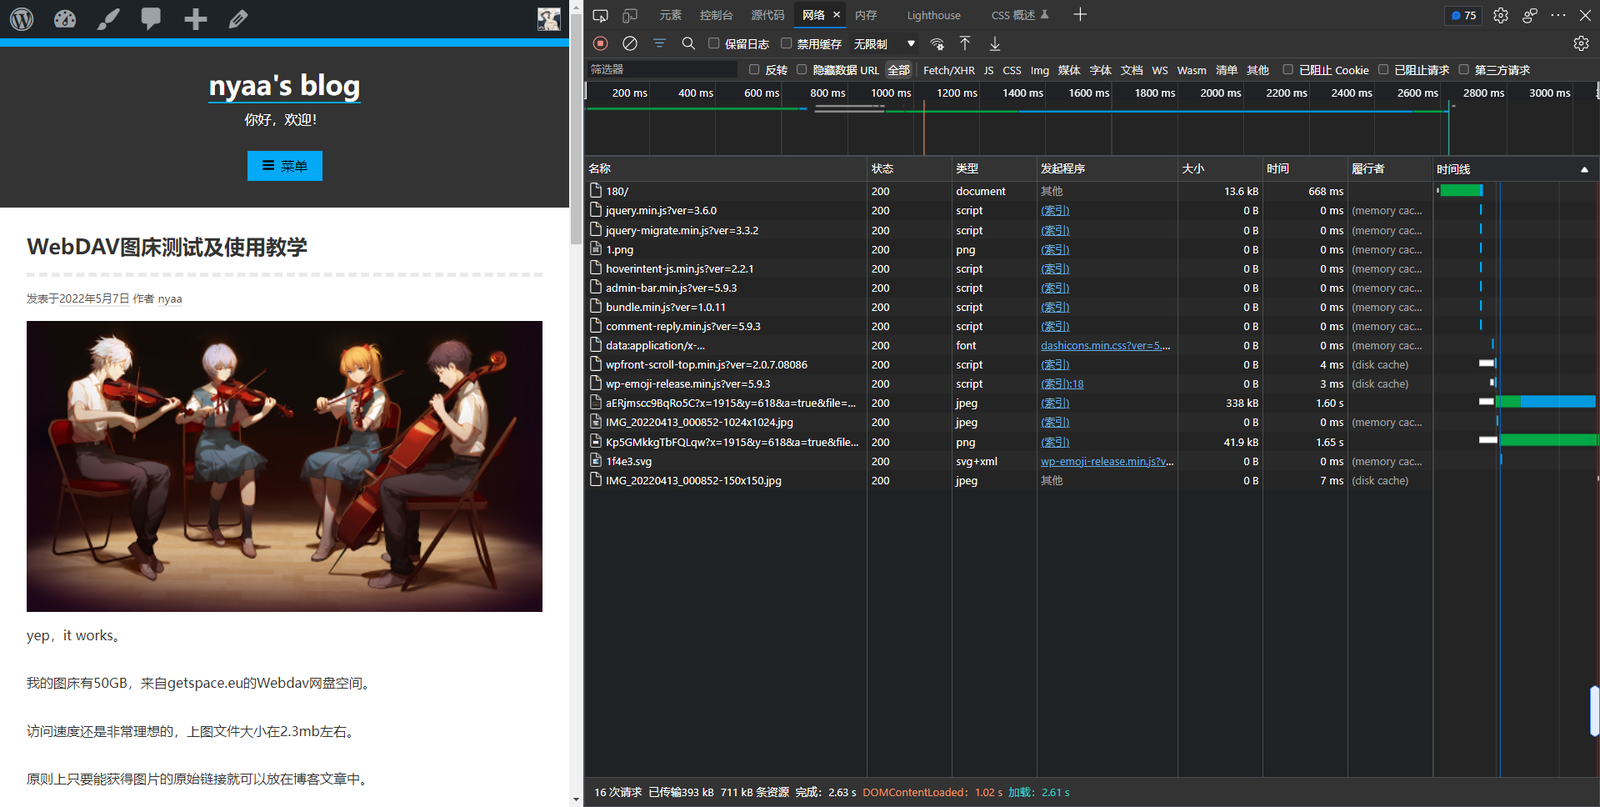
Task: Open the nyaa's blog title link
Action: click(284, 85)
